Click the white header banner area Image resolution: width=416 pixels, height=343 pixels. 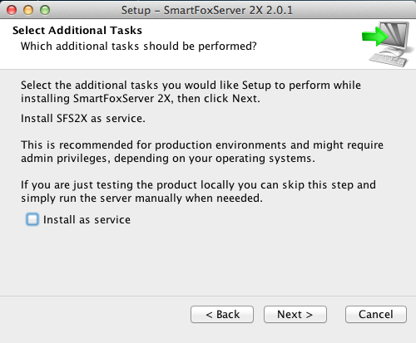point(208,44)
